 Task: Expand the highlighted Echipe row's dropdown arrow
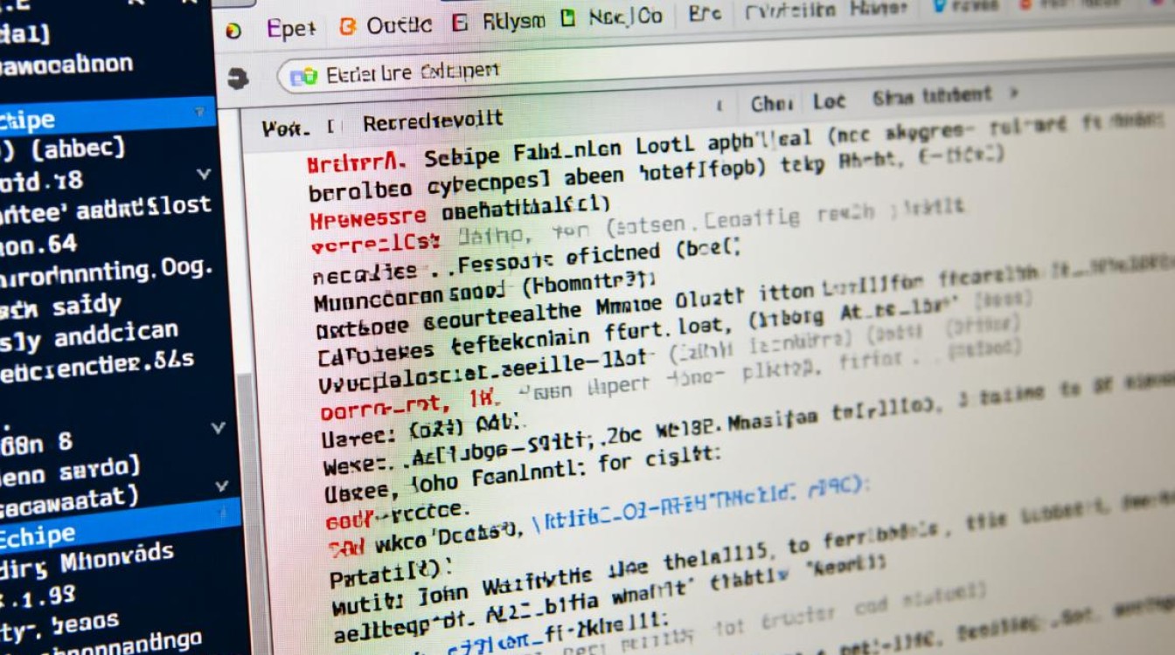click(x=201, y=112)
